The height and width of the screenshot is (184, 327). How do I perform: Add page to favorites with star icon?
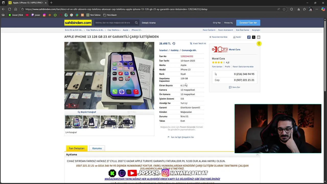(284, 9)
